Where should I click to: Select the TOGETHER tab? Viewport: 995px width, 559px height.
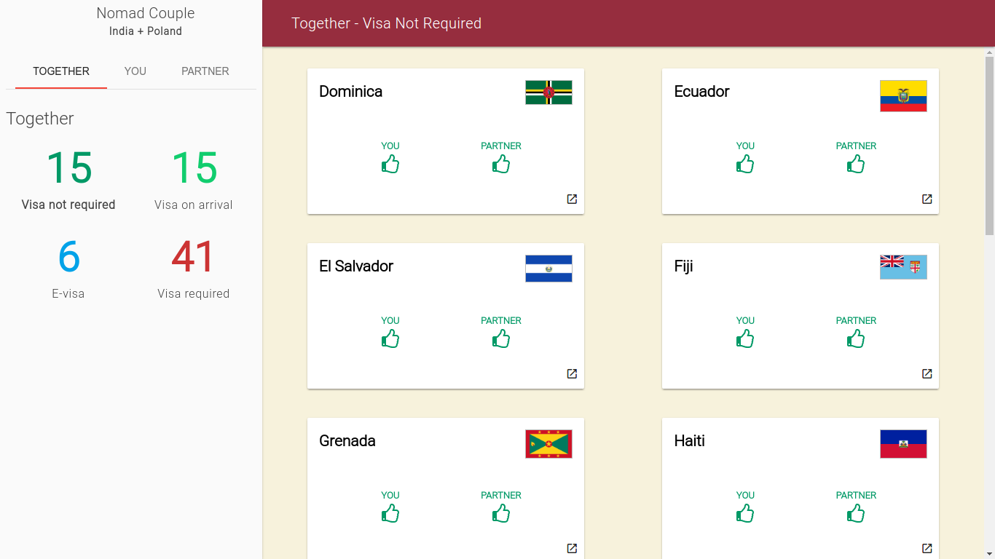[x=61, y=71]
